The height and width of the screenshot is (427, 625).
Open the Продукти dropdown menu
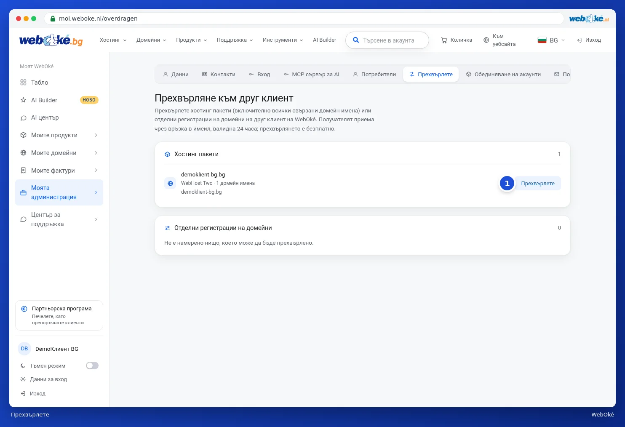pyautogui.click(x=191, y=40)
